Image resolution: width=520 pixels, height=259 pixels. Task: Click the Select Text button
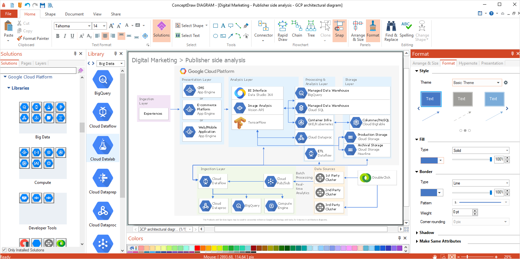pyautogui.click(x=187, y=35)
